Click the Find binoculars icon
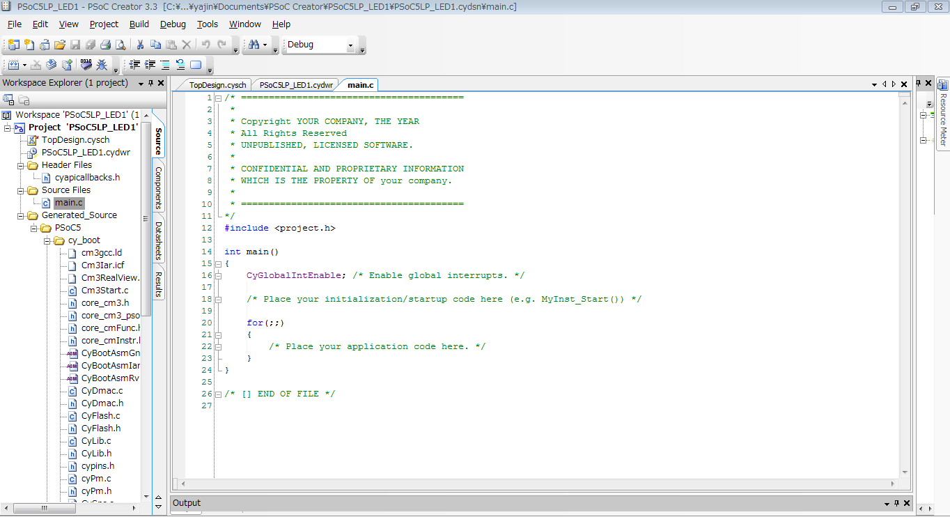This screenshot has height=517, width=950. coord(254,45)
